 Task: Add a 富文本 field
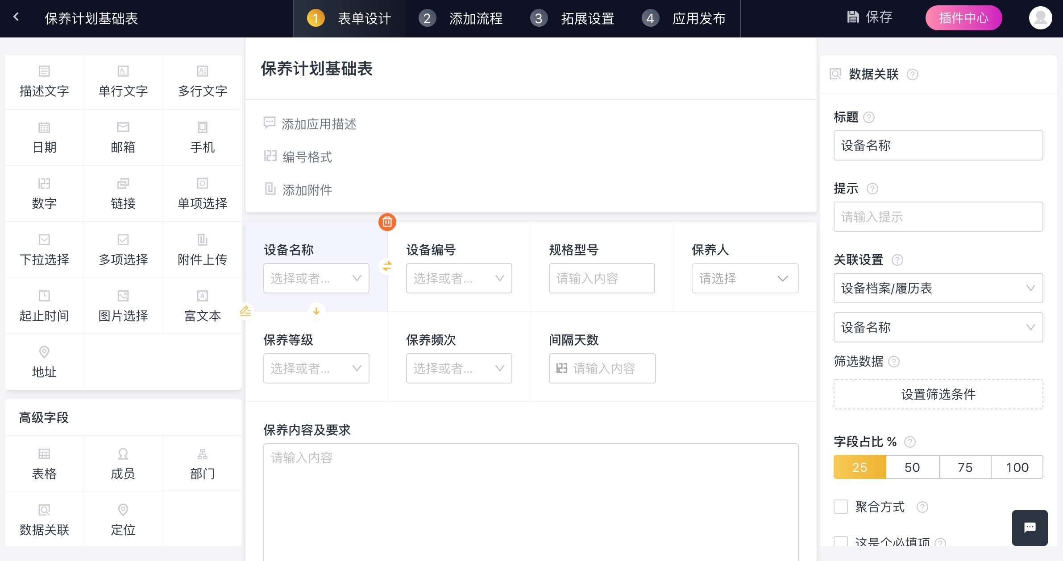click(x=202, y=306)
